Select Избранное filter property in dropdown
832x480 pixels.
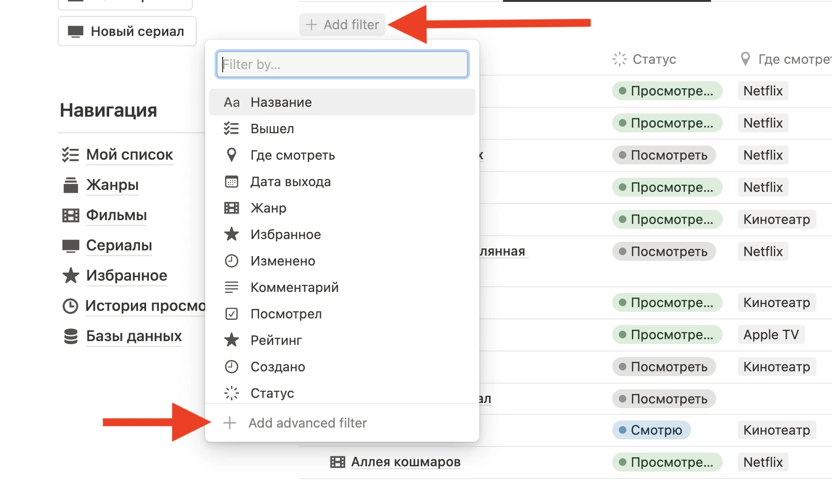(342, 234)
